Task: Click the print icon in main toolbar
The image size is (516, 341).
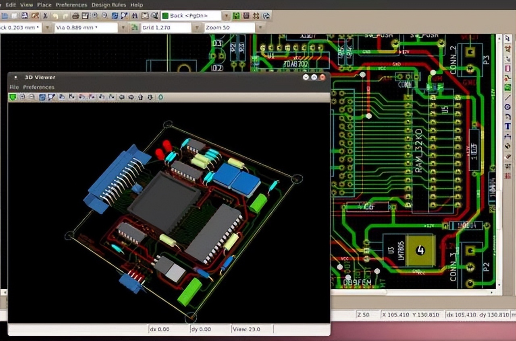Action: 75,16
